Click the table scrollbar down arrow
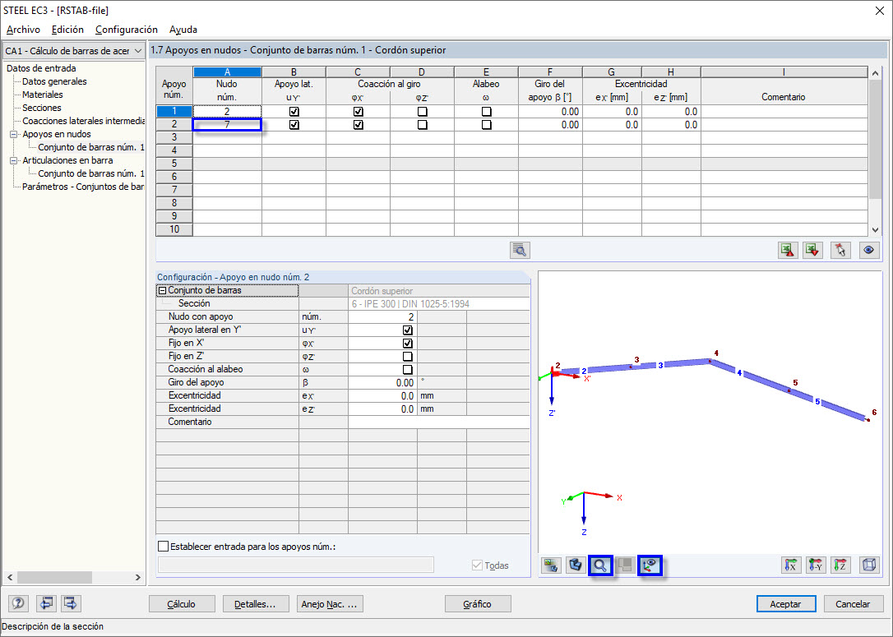The image size is (893, 637). click(876, 230)
